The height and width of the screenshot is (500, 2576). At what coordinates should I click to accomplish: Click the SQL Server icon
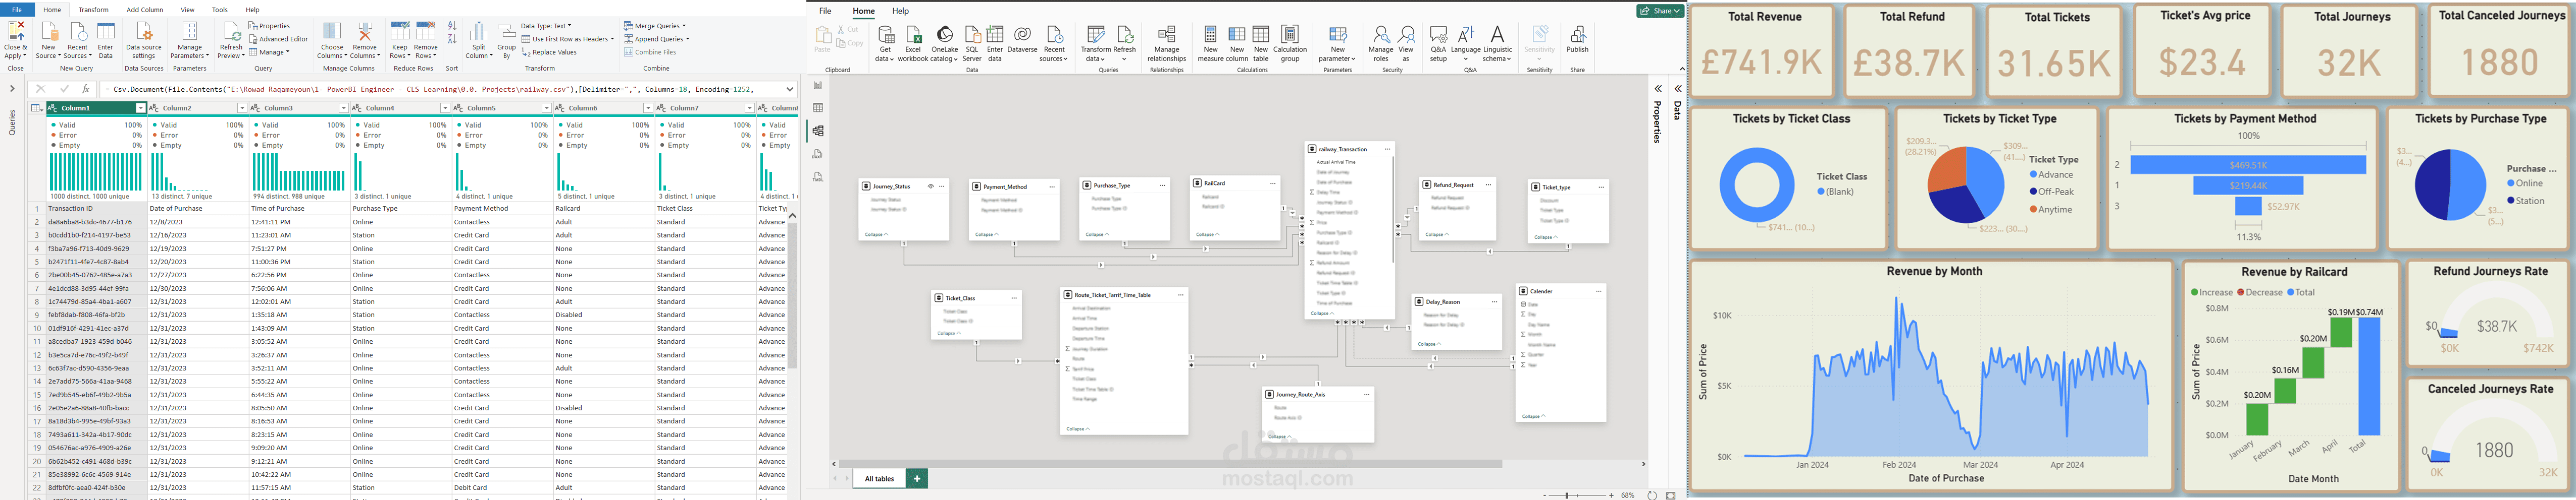point(972,35)
